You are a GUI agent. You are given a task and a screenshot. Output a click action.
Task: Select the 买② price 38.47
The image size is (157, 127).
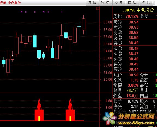[134, 54]
